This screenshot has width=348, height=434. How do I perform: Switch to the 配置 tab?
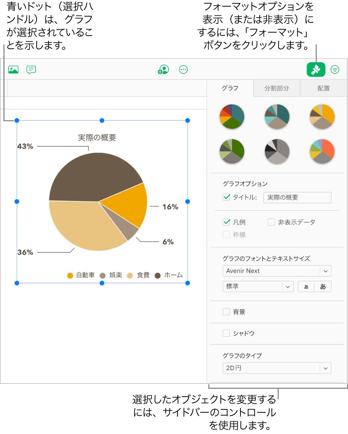coord(323,88)
